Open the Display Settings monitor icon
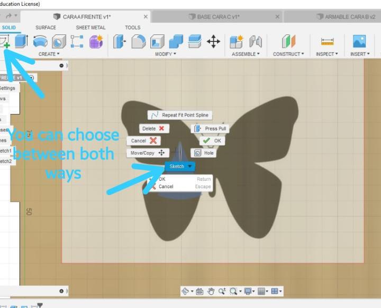This screenshot has height=308, width=381. pos(248,291)
